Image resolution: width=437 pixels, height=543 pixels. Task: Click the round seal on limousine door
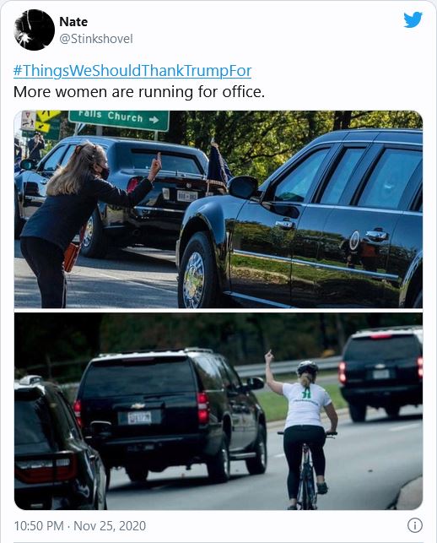pos(354,240)
